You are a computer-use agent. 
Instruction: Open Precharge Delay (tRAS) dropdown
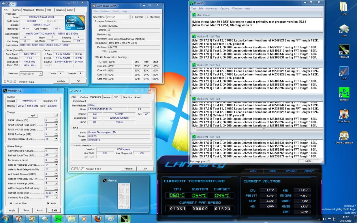tap(56, 139)
